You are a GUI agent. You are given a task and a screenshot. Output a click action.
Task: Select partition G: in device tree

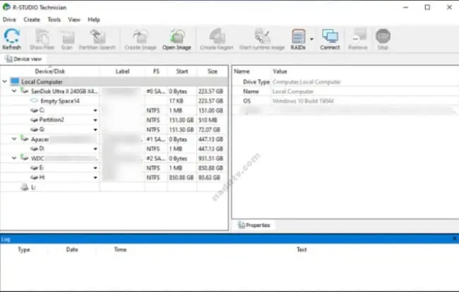pos(42,130)
